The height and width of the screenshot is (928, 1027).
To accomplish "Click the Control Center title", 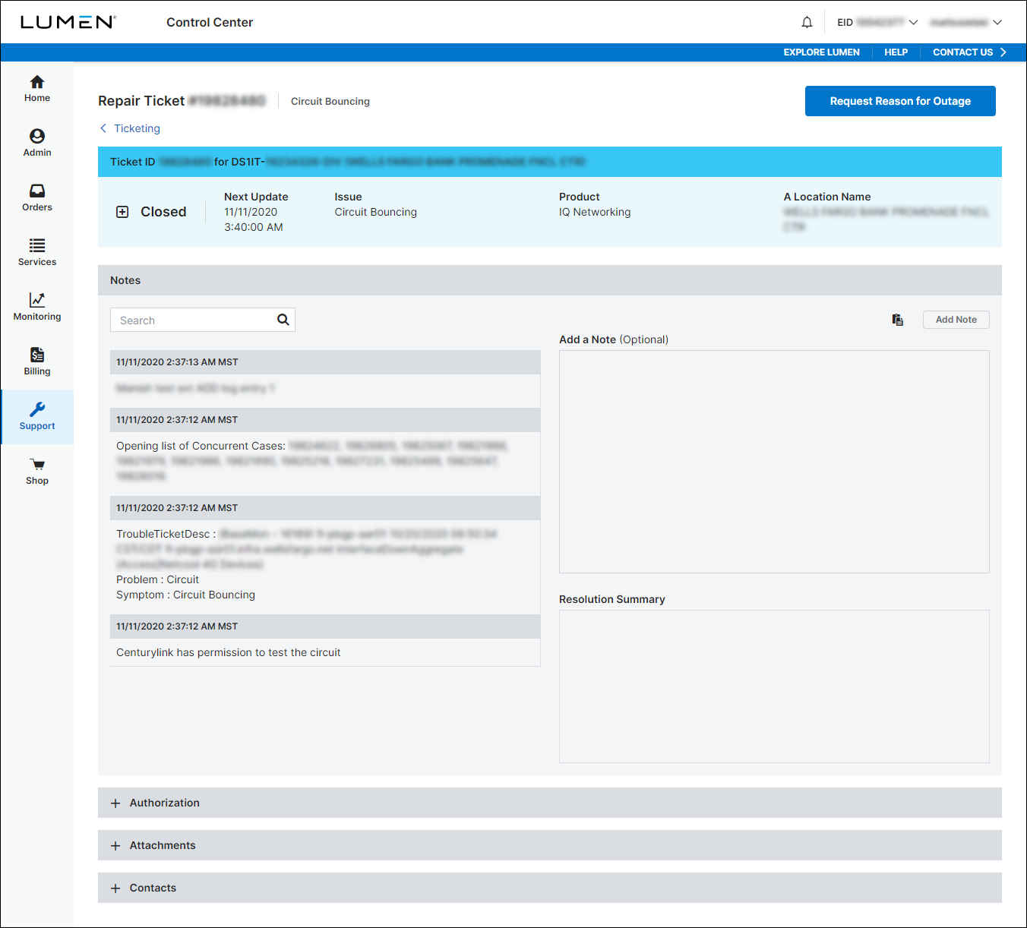I will click(210, 22).
